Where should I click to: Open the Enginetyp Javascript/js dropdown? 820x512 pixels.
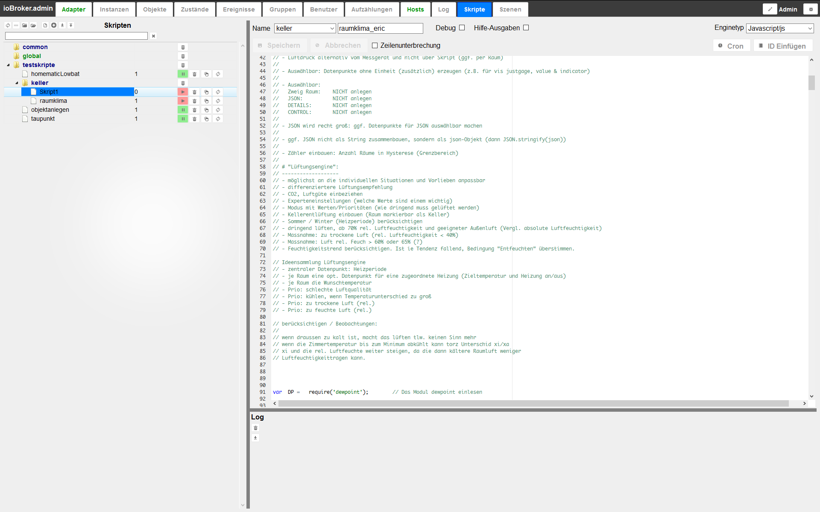[x=779, y=28]
